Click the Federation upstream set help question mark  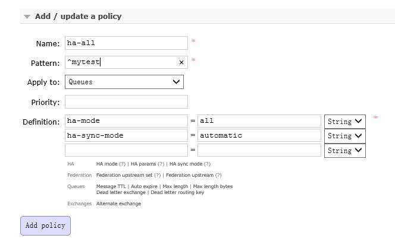click(x=157, y=175)
